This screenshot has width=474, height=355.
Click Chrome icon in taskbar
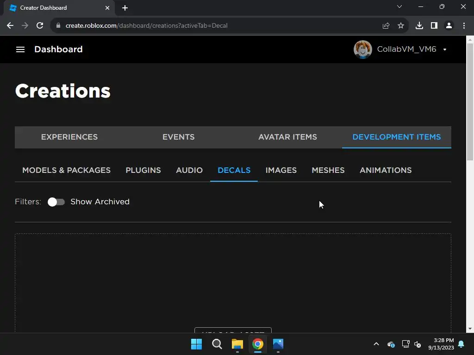coord(258,344)
